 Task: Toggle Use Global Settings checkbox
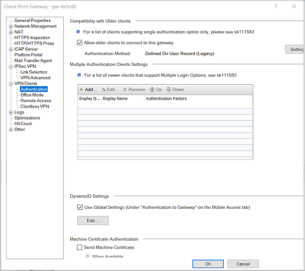pyautogui.click(x=80, y=207)
